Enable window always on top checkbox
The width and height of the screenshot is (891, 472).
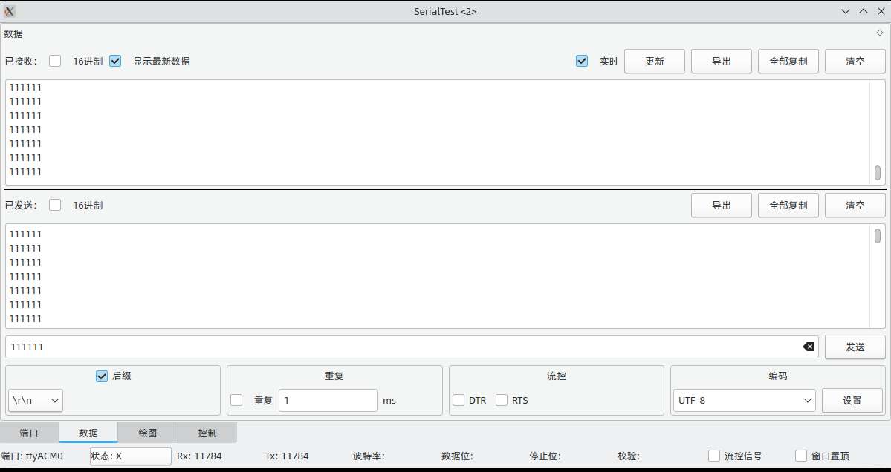coord(801,456)
